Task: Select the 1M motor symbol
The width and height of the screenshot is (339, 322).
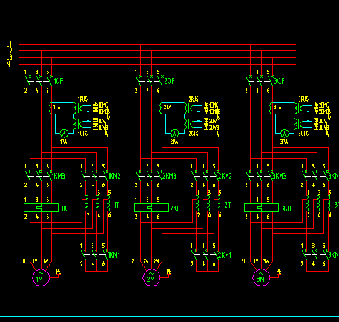Action: click(x=41, y=277)
